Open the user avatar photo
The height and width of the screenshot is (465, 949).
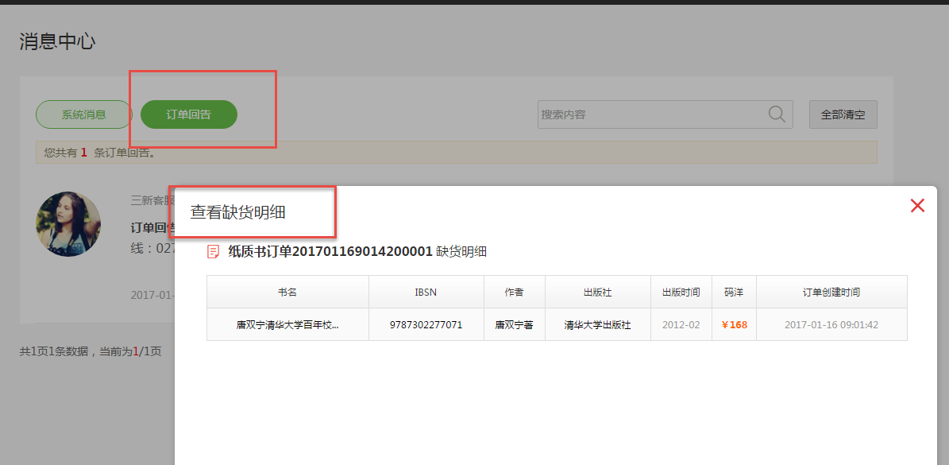click(68, 224)
